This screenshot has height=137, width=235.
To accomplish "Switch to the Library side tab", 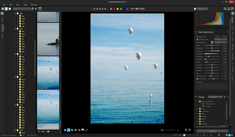I will click(2, 19).
